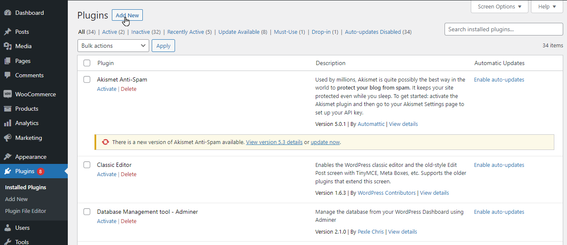Open Plugin File Editor submenu item
The image size is (567, 245).
(25, 211)
